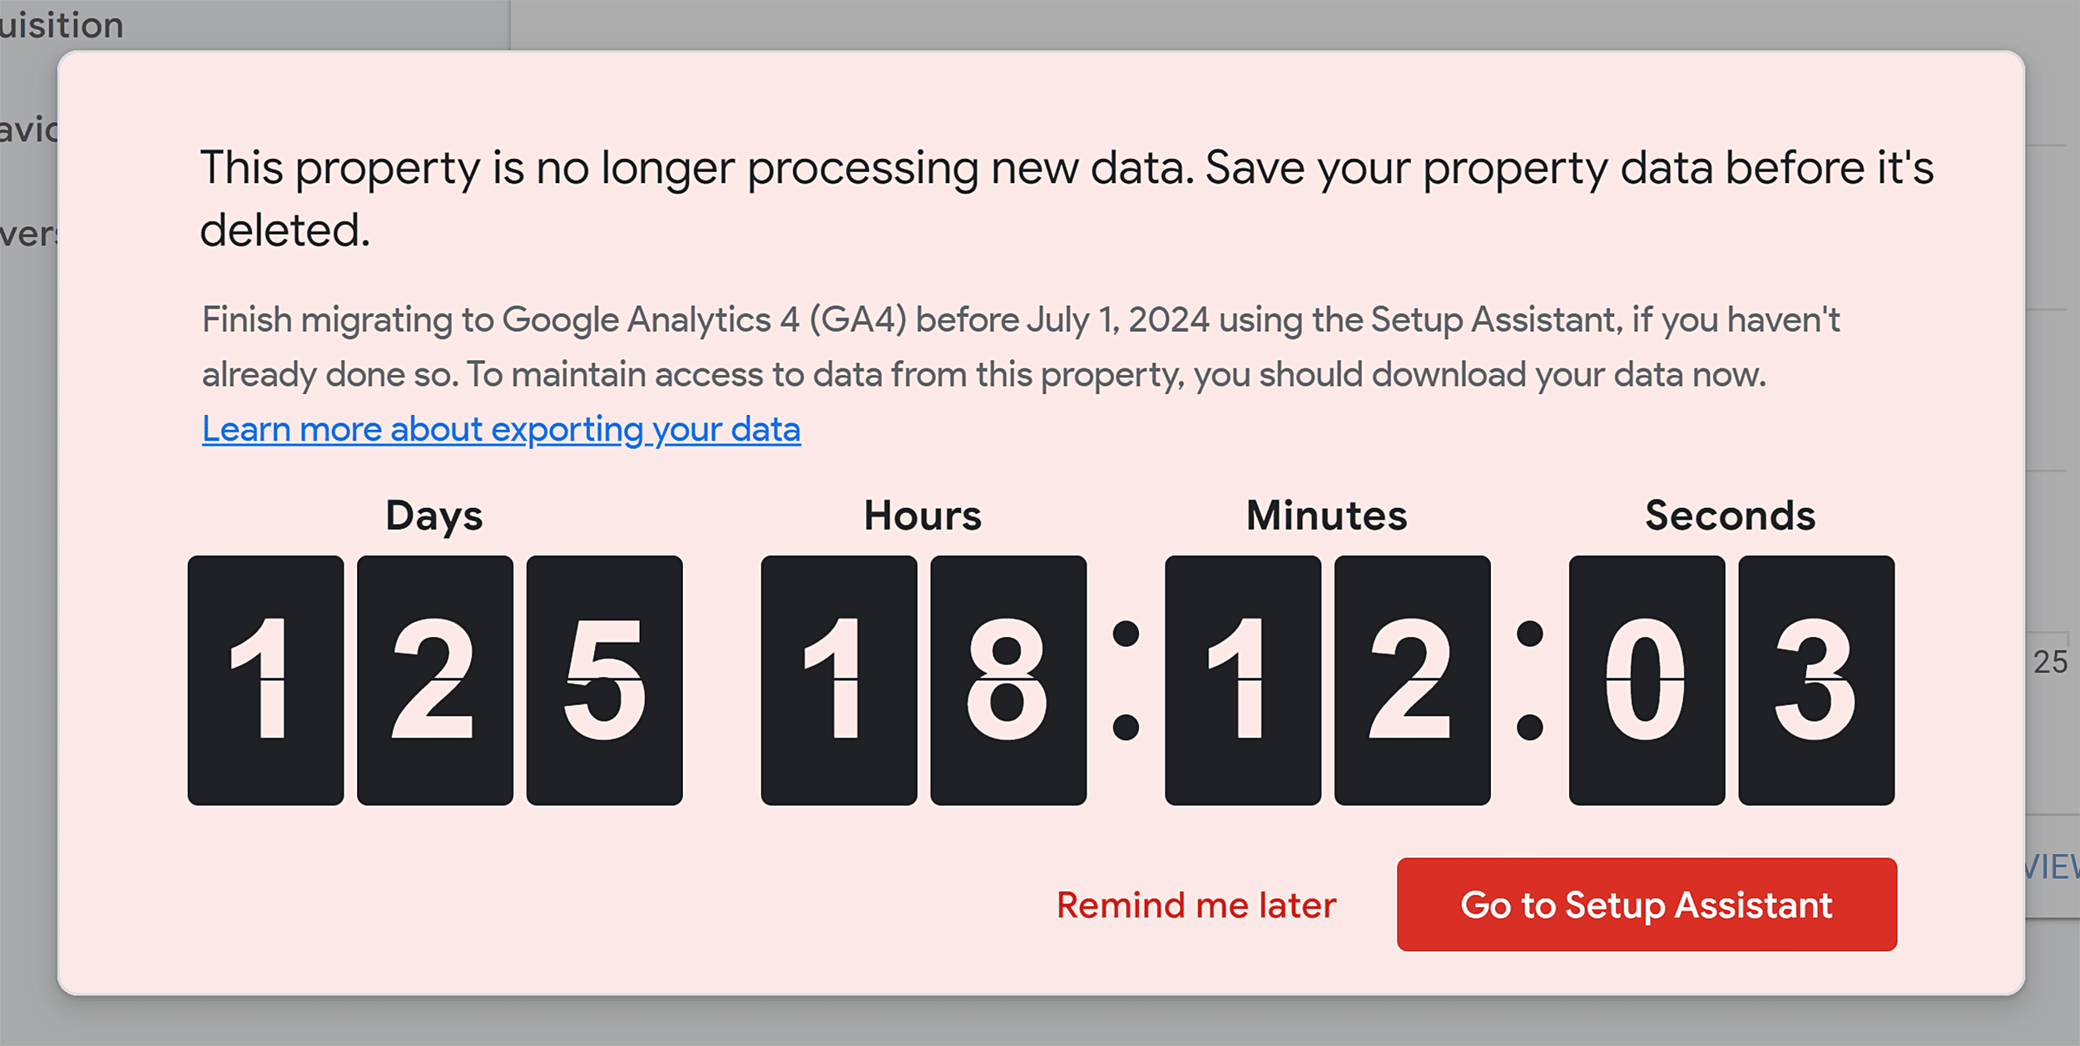Image resolution: width=2080 pixels, height=1046 pixels.
Task: Click the first Minutes digit '1'
Action: pos(1241,679)
